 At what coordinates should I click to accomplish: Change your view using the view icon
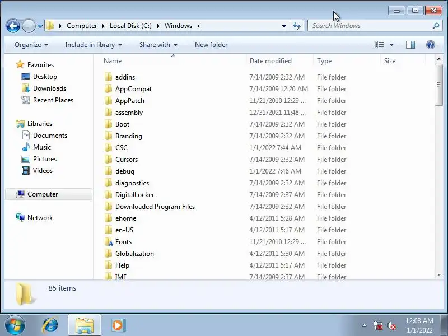tap(380, 45)
